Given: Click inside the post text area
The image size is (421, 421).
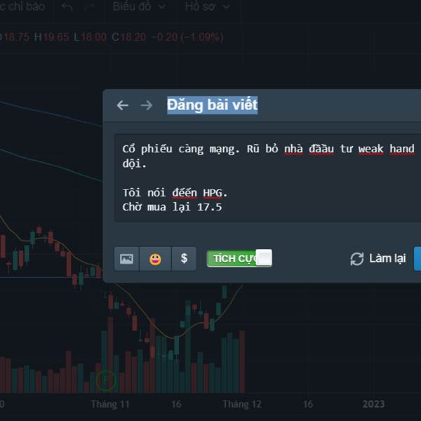Looking at the screenshot, I should 268,178.
